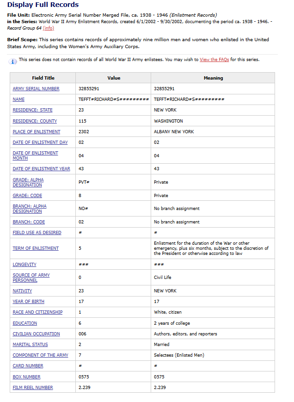Click DATE OF ENLISTMENT YEAR link

tap(41, 169)
